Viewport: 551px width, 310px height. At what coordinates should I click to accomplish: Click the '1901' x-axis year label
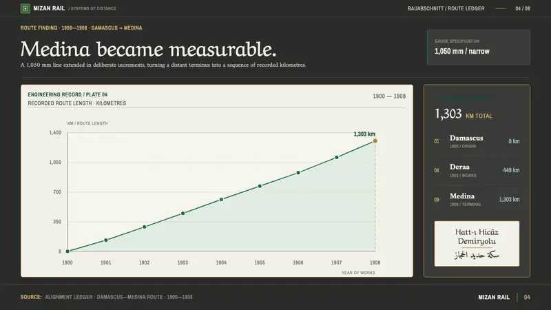click(106, 262)
